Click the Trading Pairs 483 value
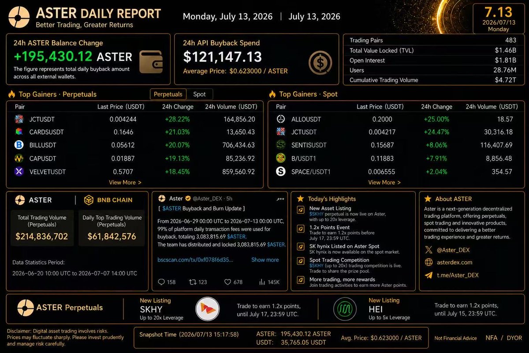 511,40
